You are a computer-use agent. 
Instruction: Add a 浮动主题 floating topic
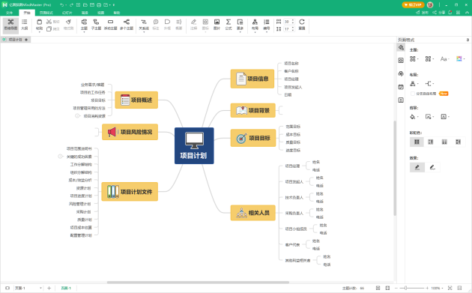pyautogui.click(x=110, y=25)
